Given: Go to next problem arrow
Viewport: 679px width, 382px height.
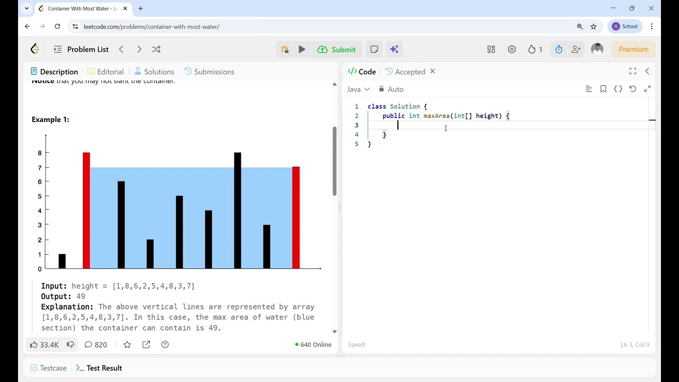Looking at the screenshot, I should click(x=139, y=49).
